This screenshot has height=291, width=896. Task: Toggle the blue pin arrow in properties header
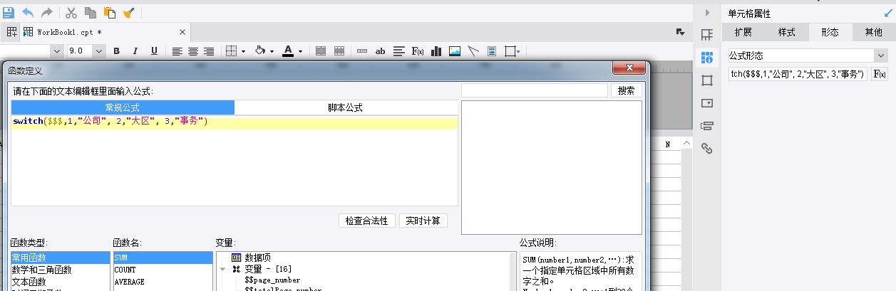pos(887,13)
